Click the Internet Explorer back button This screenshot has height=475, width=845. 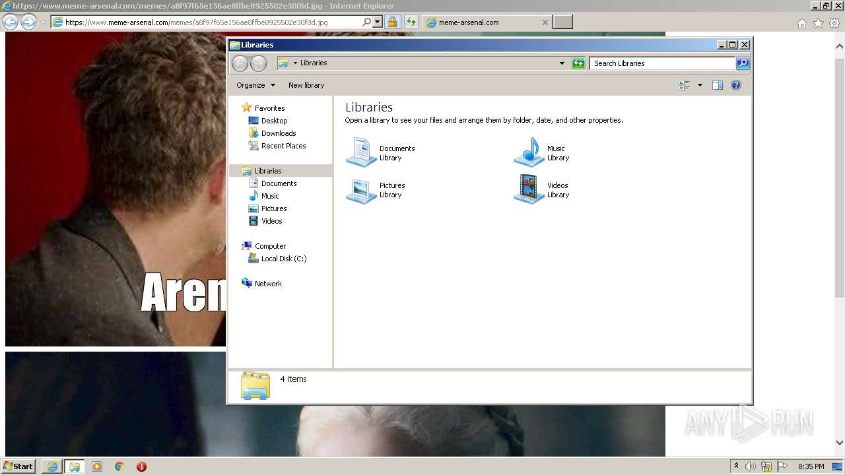click(x=10, y=22)
